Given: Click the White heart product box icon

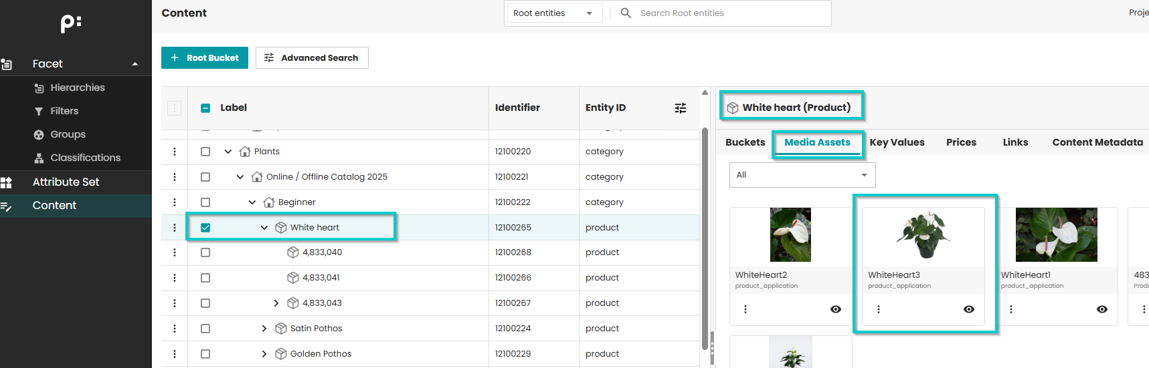Looking at the screenshot, I should tap(281, 228).
